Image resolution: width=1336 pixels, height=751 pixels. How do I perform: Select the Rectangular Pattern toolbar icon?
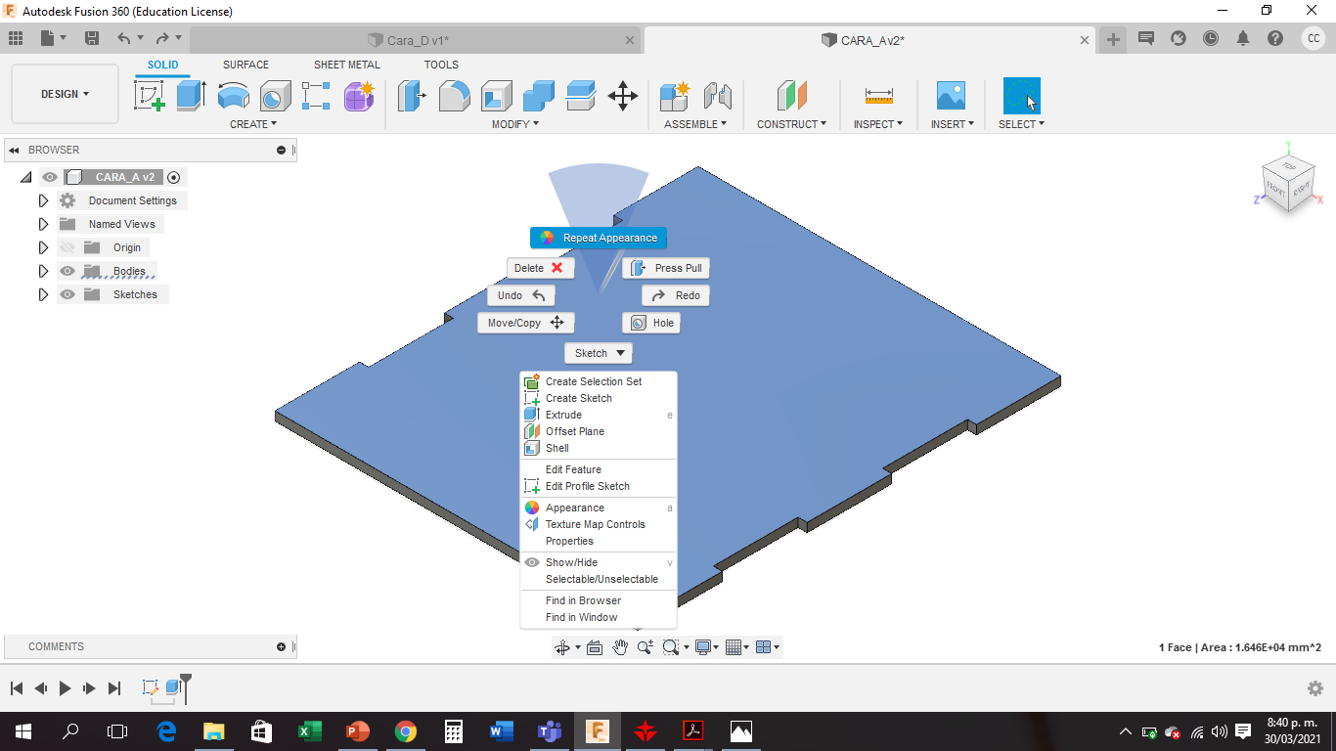click(x=316, y=96)
